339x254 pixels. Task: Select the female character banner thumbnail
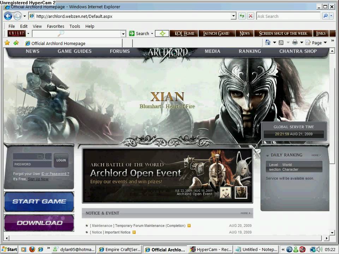coord(226,193)
